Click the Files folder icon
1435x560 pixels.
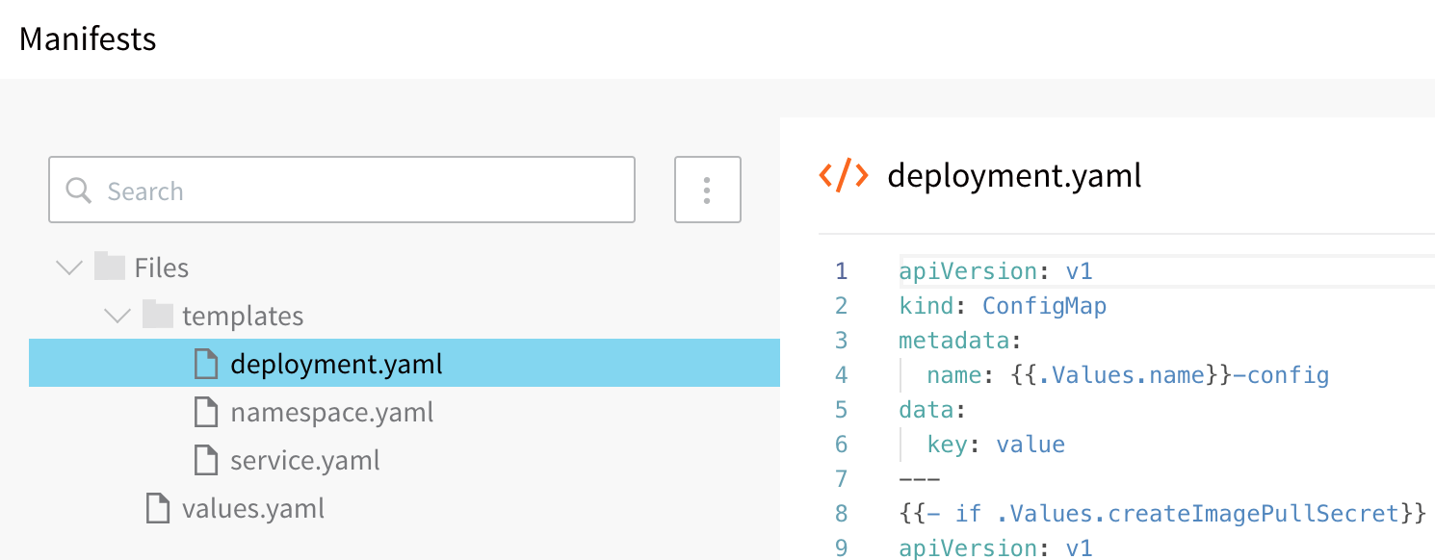click(110, 267)
